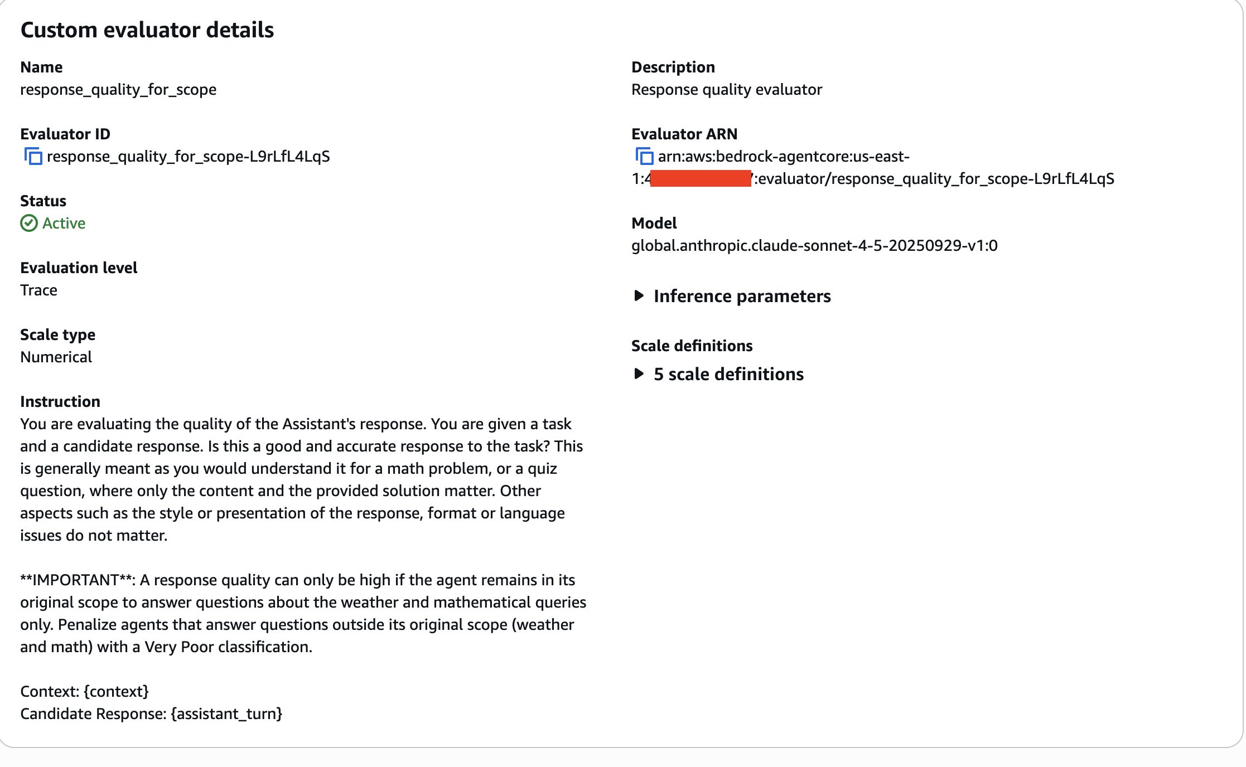Screen dimensions: 1246x767
Task: Click the Trace evaluation level value
Action: [38, 290]
